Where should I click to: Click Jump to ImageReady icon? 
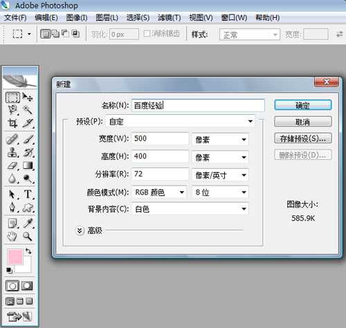click(19, 316)
